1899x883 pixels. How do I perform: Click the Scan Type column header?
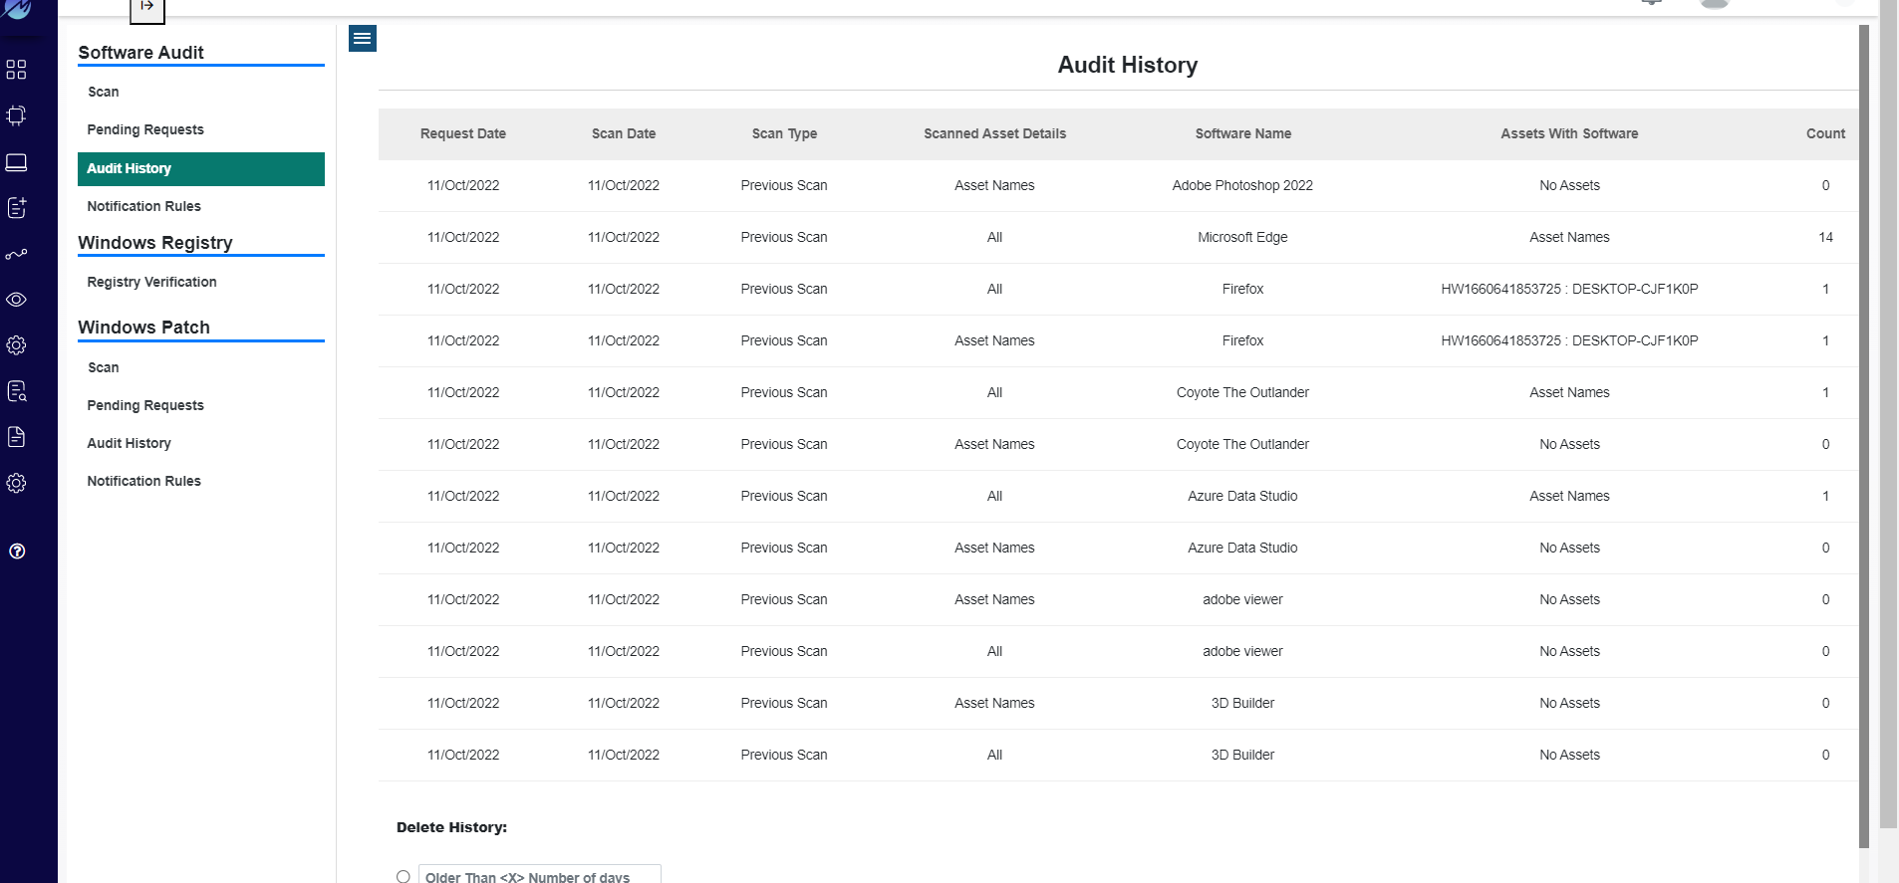tap(784, 133)
